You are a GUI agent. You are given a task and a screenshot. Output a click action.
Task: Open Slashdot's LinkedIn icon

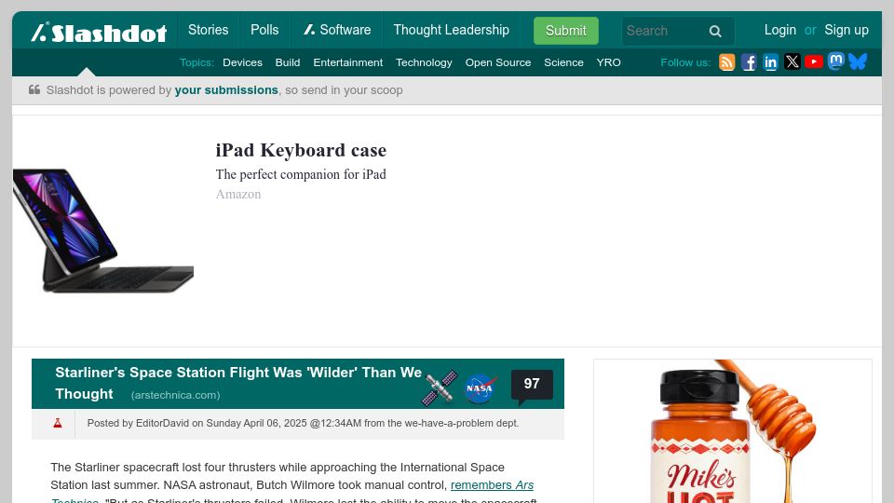(x=770, y=62)
